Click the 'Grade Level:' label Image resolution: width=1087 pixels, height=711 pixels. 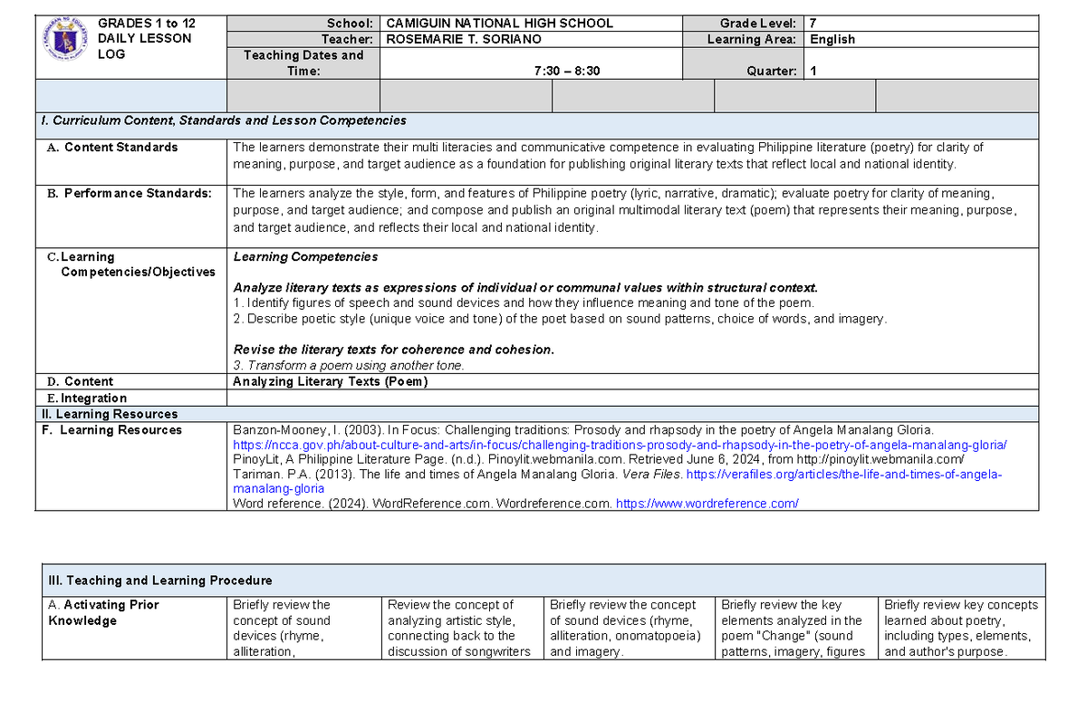(758, 24)
